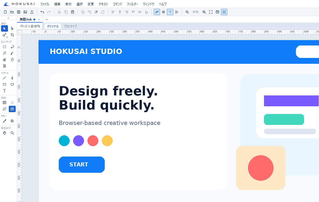Open the ファイル menu
The image size is (319, 202).
[45, 4]
